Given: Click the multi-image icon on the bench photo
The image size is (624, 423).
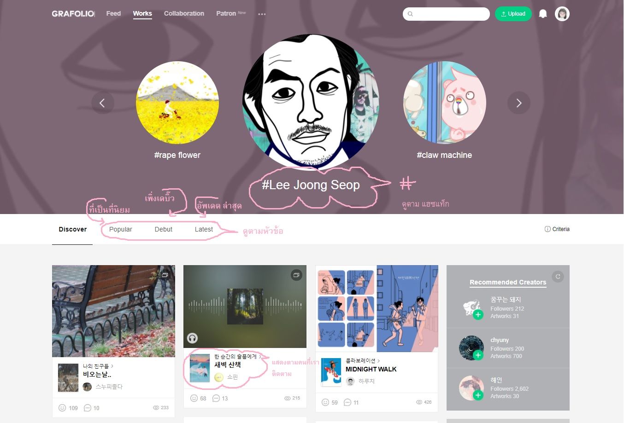Looking at the screenshot, I should click(x=165, y=275).
